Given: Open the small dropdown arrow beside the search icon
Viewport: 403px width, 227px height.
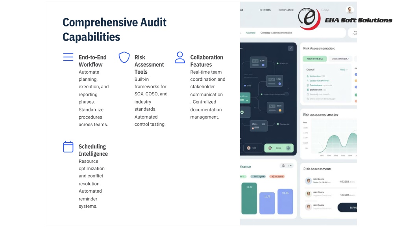Looking at the screenshot, I should [x=290, y=166].
